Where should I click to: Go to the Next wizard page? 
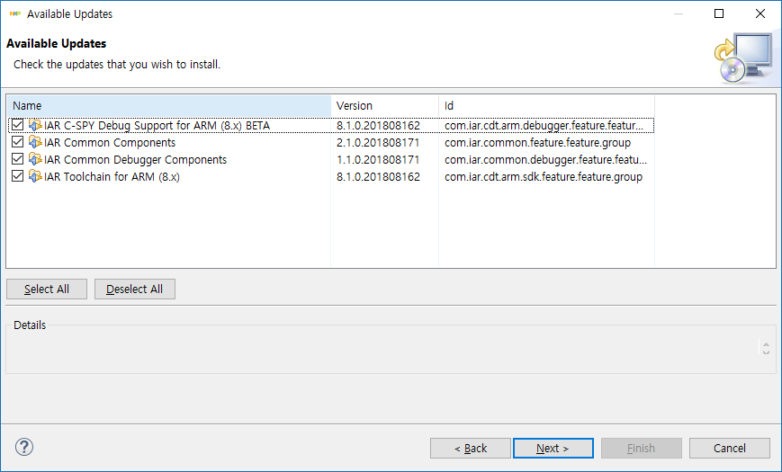click(553, 449)
